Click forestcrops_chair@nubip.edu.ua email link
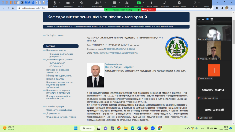Image resolution: width=235 pixels, height=132 pixels. [x=120, y=49]
